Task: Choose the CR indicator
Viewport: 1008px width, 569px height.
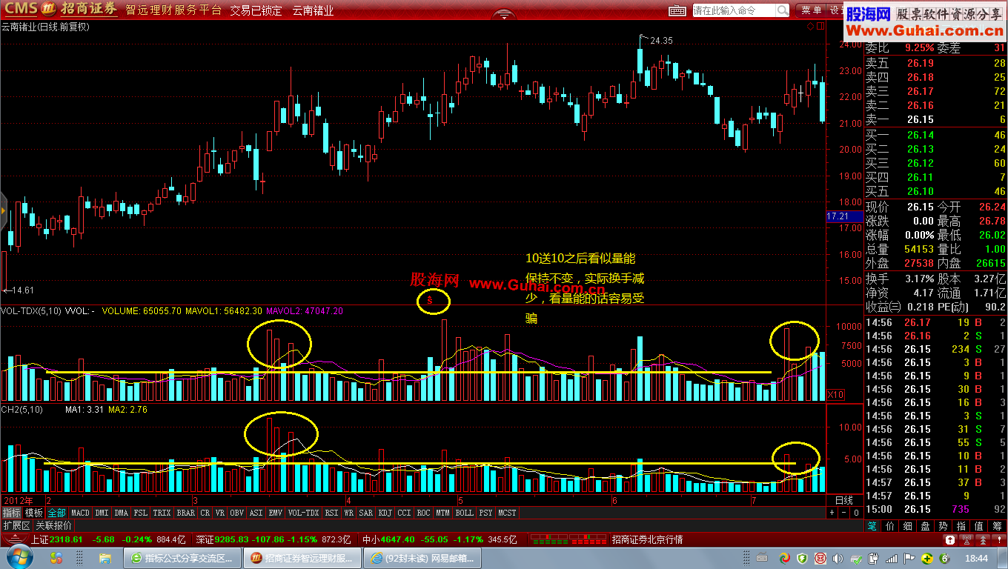Action: click(x=205, y=513)
